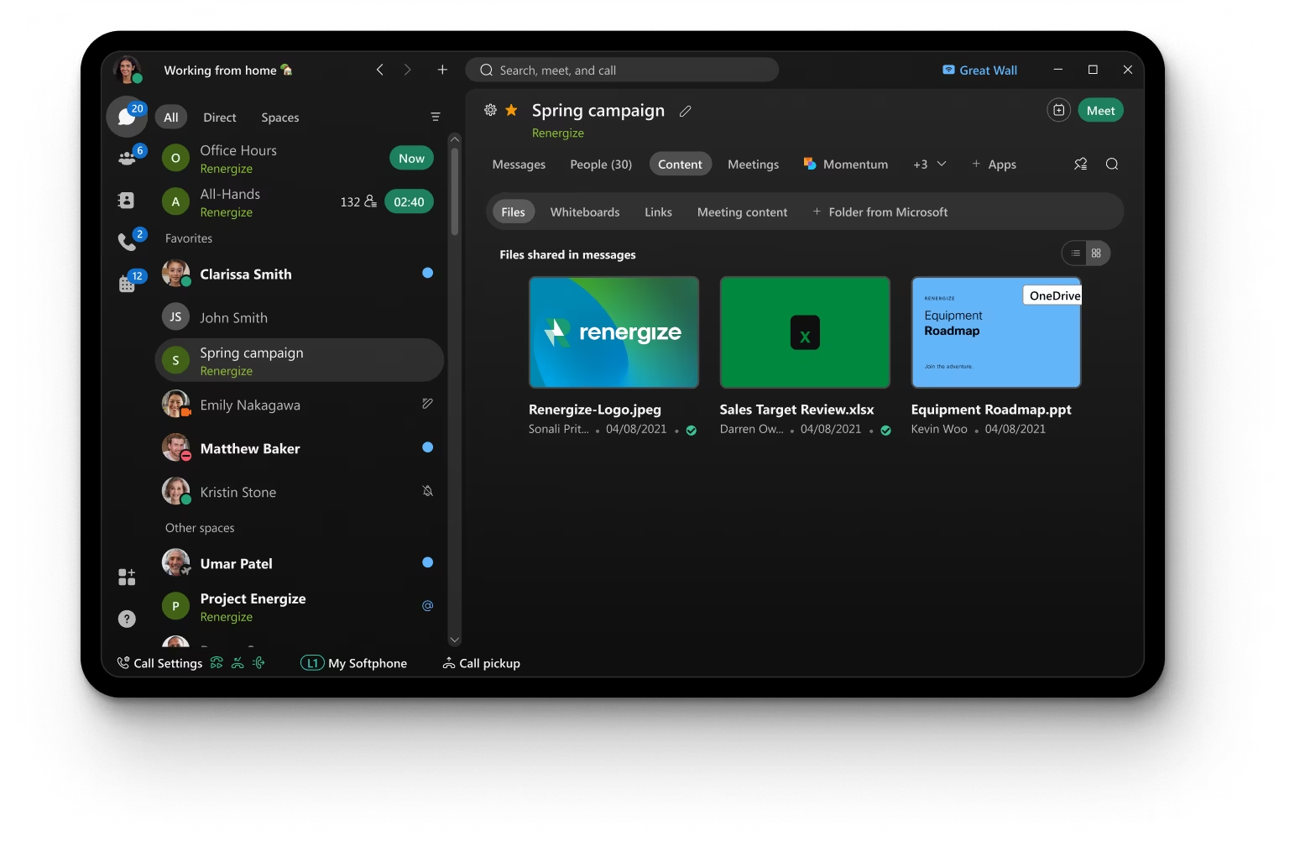The image size is (1300, 857).
Task: Add Folder from Microsoft
Action: [880, 212]
